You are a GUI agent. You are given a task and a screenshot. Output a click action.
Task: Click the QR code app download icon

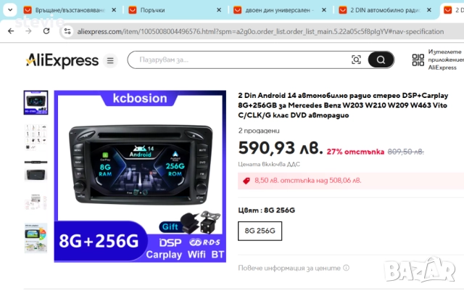418,60
